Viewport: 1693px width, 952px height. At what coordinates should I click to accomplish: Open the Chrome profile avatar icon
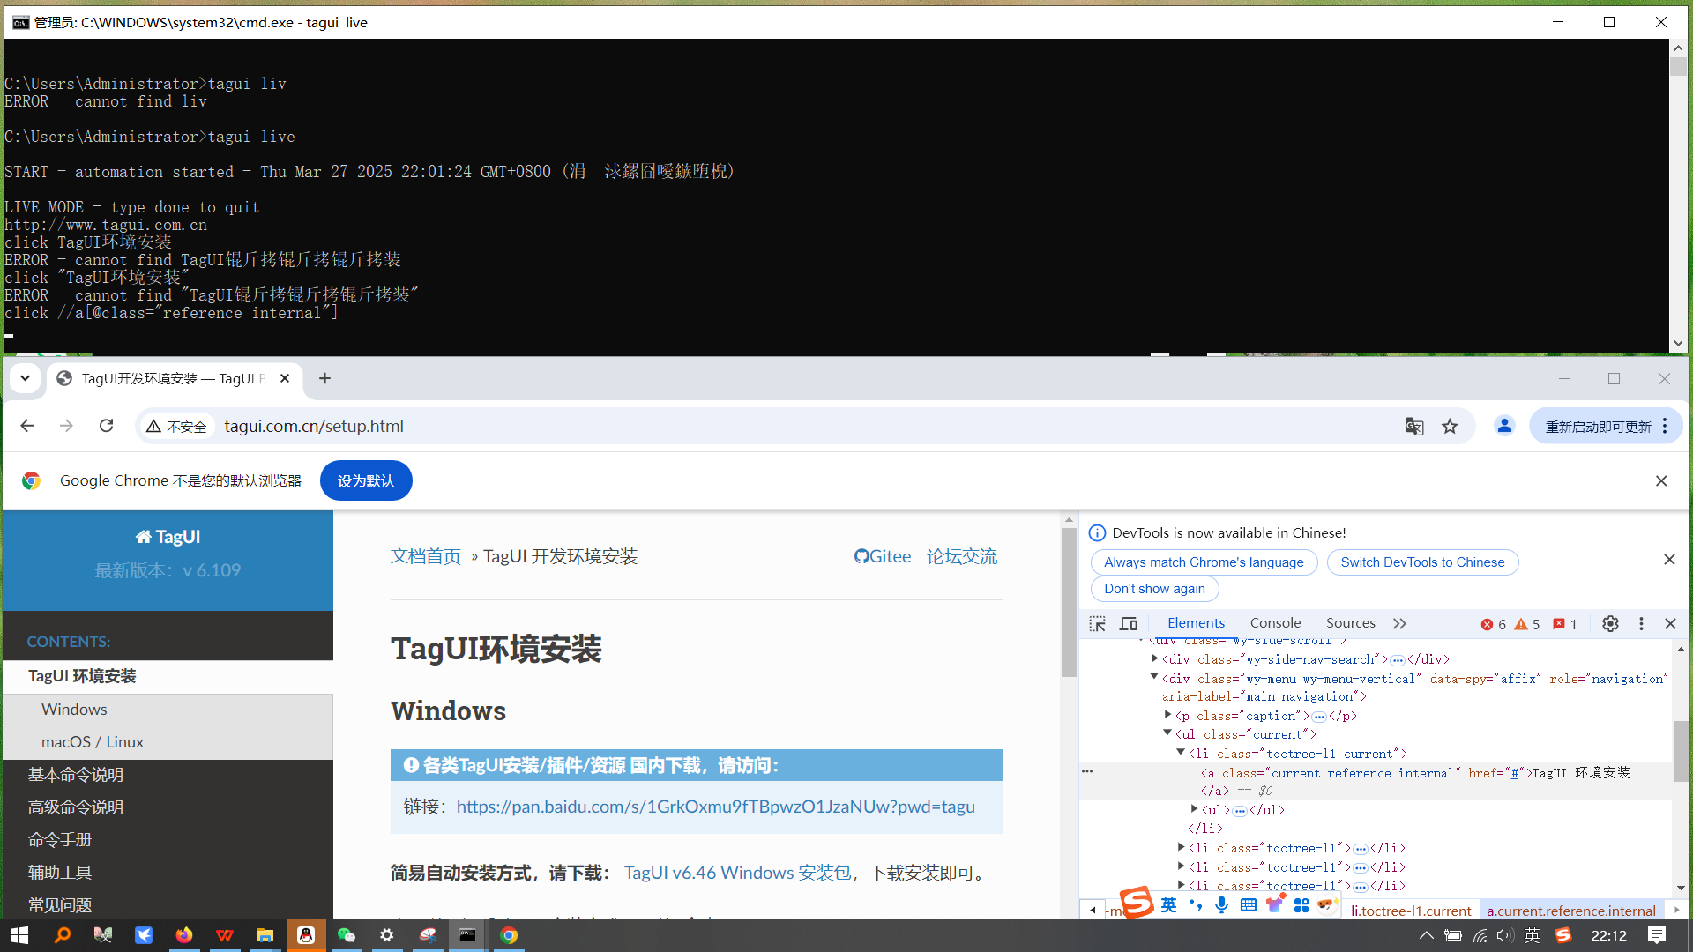(1504, 427)
